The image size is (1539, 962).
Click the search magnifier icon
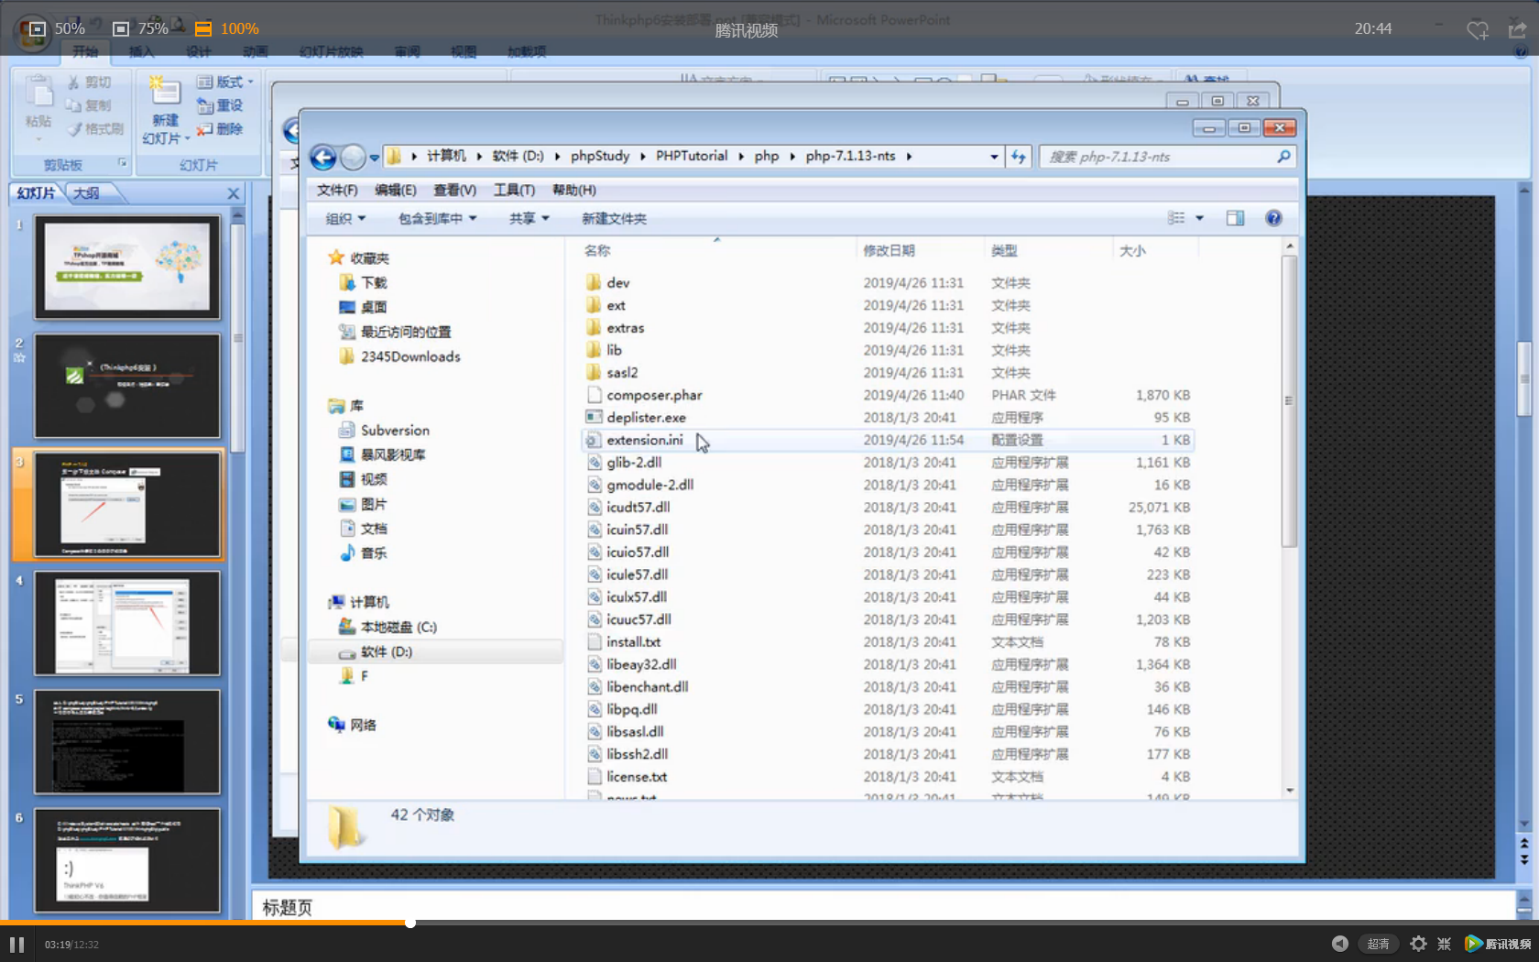(x=1283, y=157)
